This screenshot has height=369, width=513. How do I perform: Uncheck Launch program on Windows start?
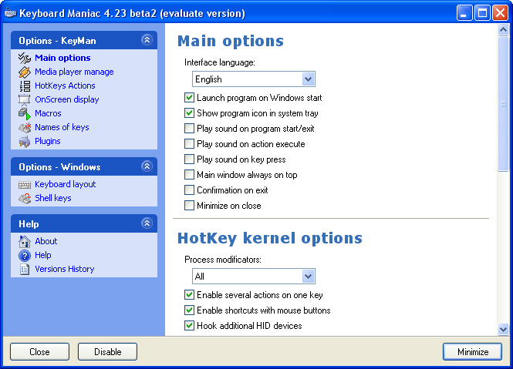189,98
